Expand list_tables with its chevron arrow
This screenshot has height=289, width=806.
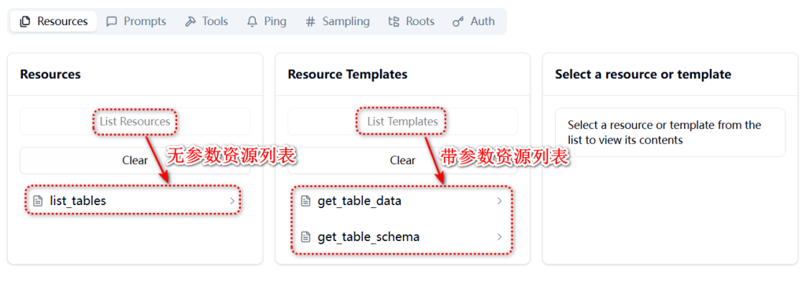click(x=232, y=201)
